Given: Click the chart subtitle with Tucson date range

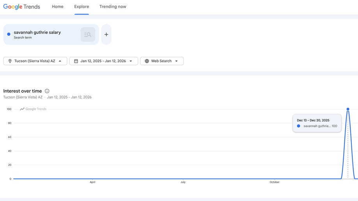Looking at the screenshot, I should point(47,97).
